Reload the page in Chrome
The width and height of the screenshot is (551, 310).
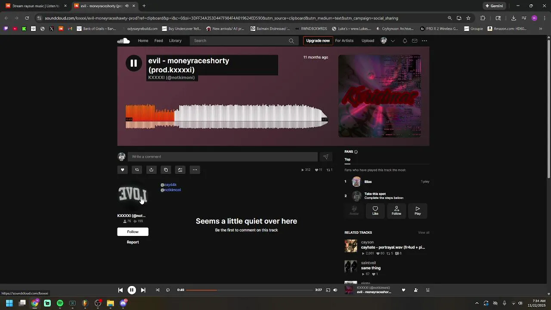click(x=27, y=18)
